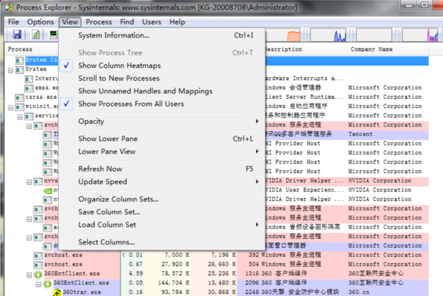The image size is (443, 296).
Task: Choose Select Columns... from View menu
Action: pos(106,242)
